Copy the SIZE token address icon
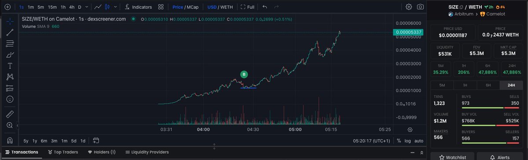This screenshot has width=528, height=160. pos(462,7)
